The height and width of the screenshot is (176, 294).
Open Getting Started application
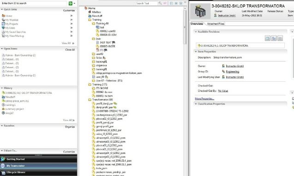[38, 159]
